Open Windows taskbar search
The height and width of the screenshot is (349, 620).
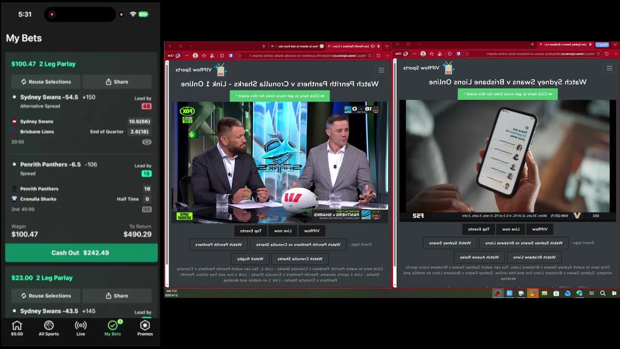[603, 293]
